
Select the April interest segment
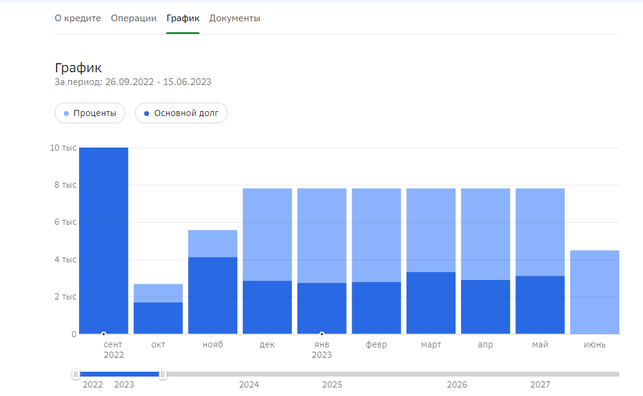point(485,234)
